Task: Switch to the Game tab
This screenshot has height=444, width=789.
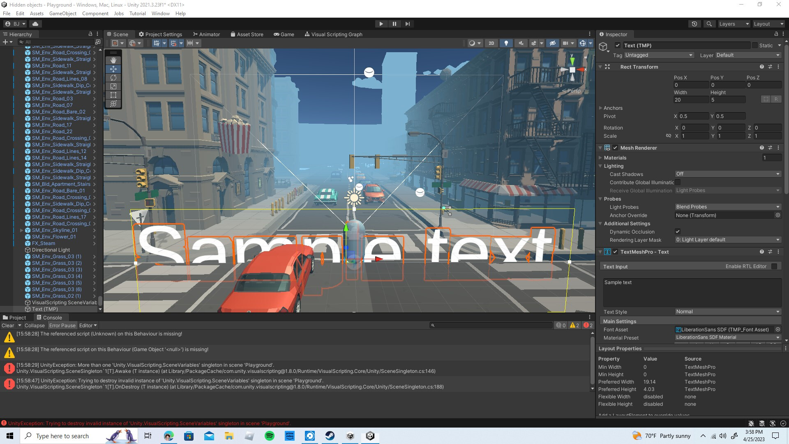Action: point(284,34)
